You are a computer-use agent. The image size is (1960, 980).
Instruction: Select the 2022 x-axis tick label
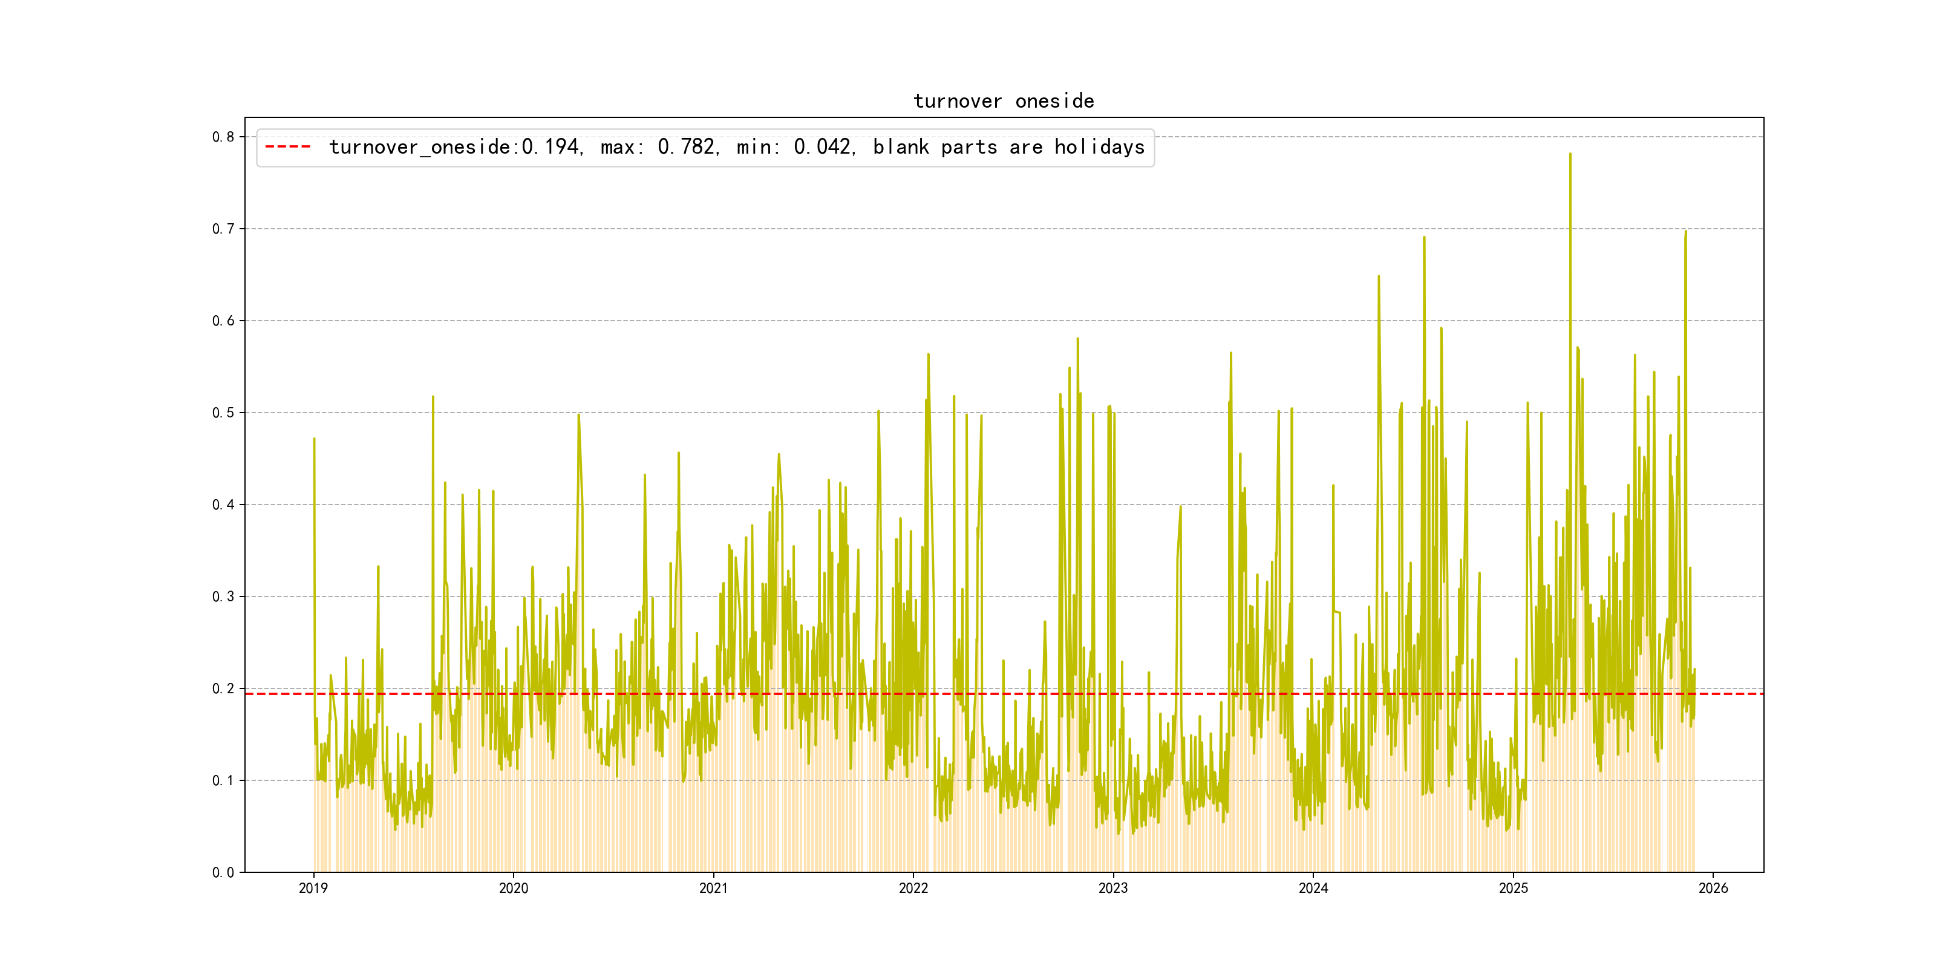(913, 888)
